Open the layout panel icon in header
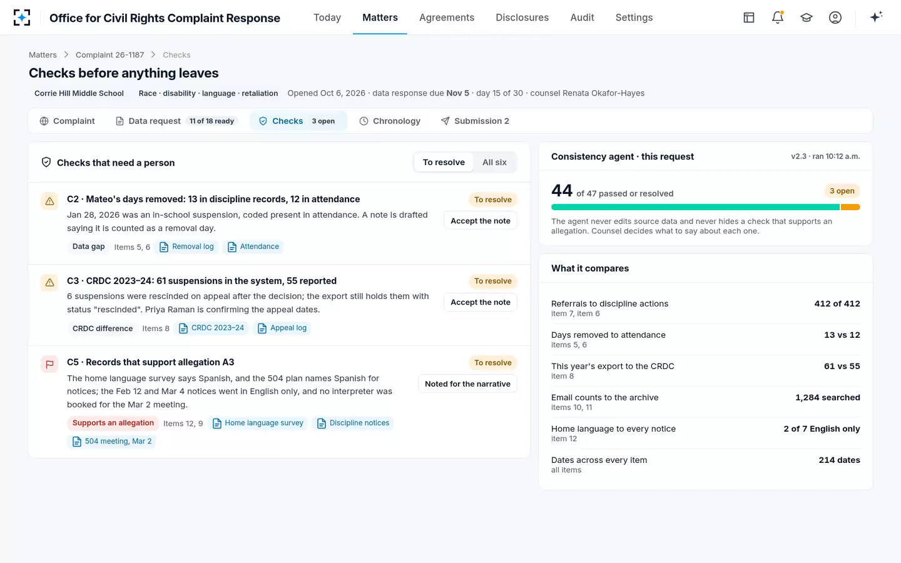Viewport: 901px width, 563px height. pos(749,18)
